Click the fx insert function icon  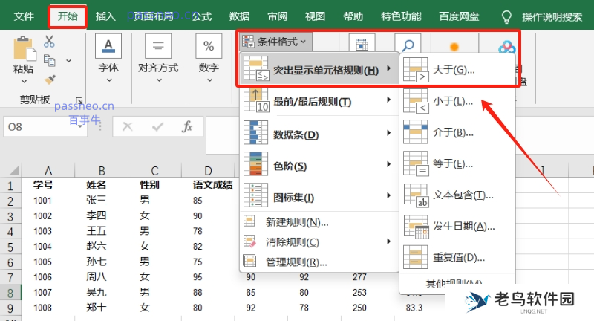[187, 126]
